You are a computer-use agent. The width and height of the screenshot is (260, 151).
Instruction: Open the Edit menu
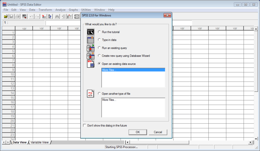tap(14, 10)
